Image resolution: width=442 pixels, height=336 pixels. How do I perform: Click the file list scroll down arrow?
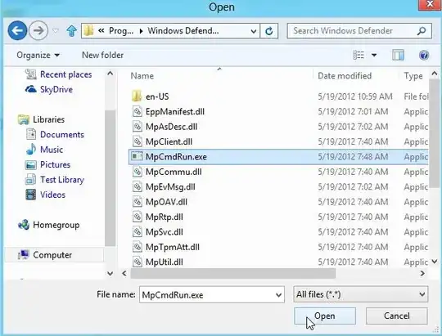[x=435, y=262]
